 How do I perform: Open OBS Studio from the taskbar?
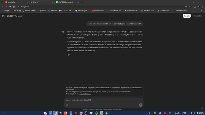click(x=86, y=113)
